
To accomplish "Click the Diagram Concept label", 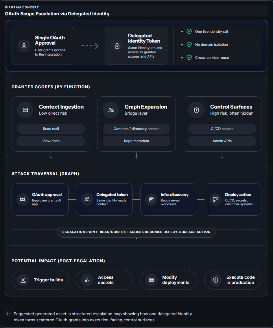I will (x=22, y=7).
